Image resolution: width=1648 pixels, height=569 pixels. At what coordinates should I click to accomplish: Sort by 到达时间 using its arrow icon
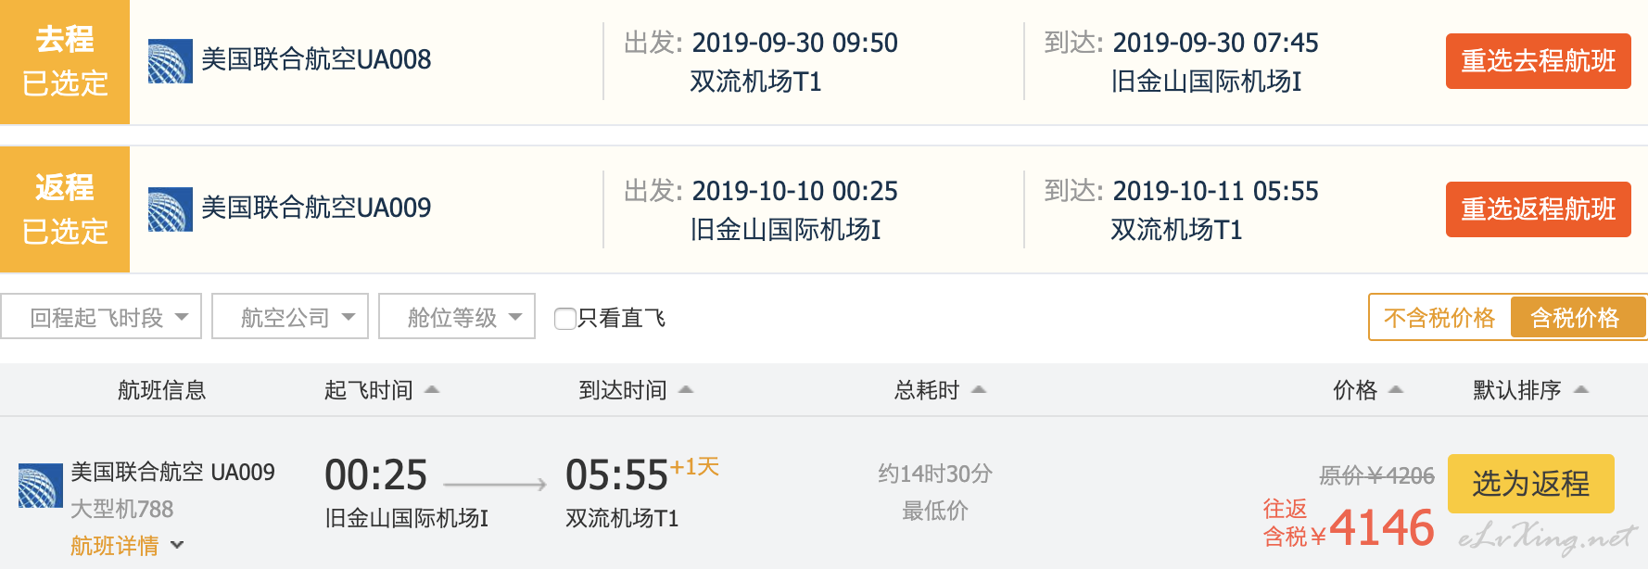pos(686,390)
